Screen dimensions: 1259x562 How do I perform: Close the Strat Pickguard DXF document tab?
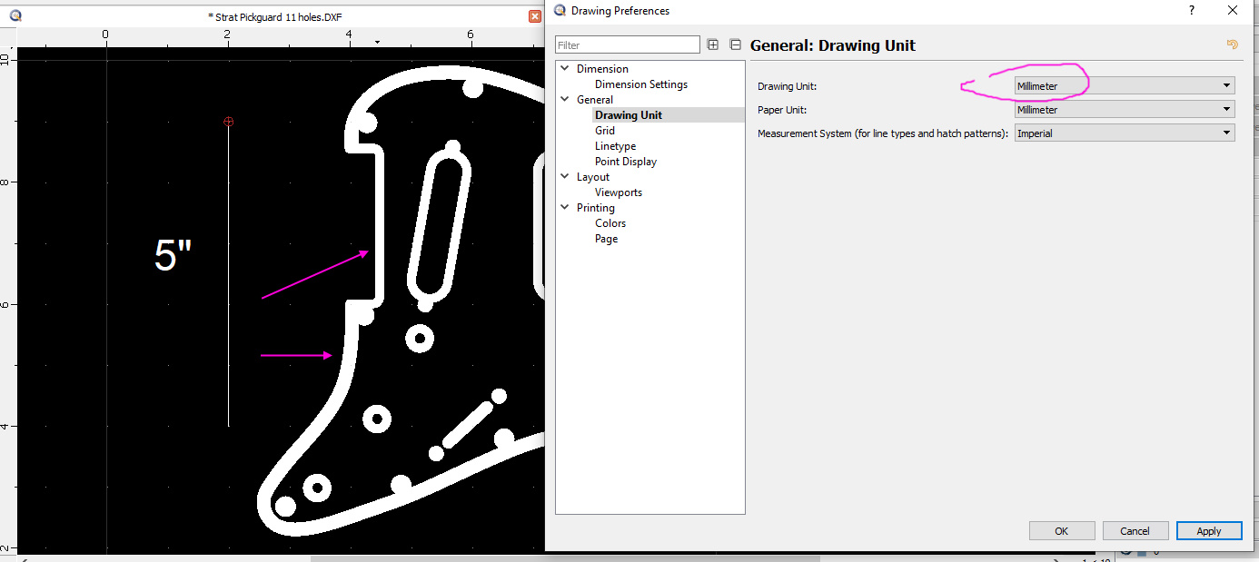[x=535, y=16]
